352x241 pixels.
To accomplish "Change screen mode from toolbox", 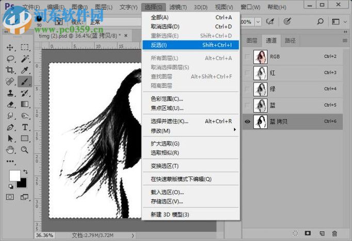I will pyautogui.click(x=24, y=197).
